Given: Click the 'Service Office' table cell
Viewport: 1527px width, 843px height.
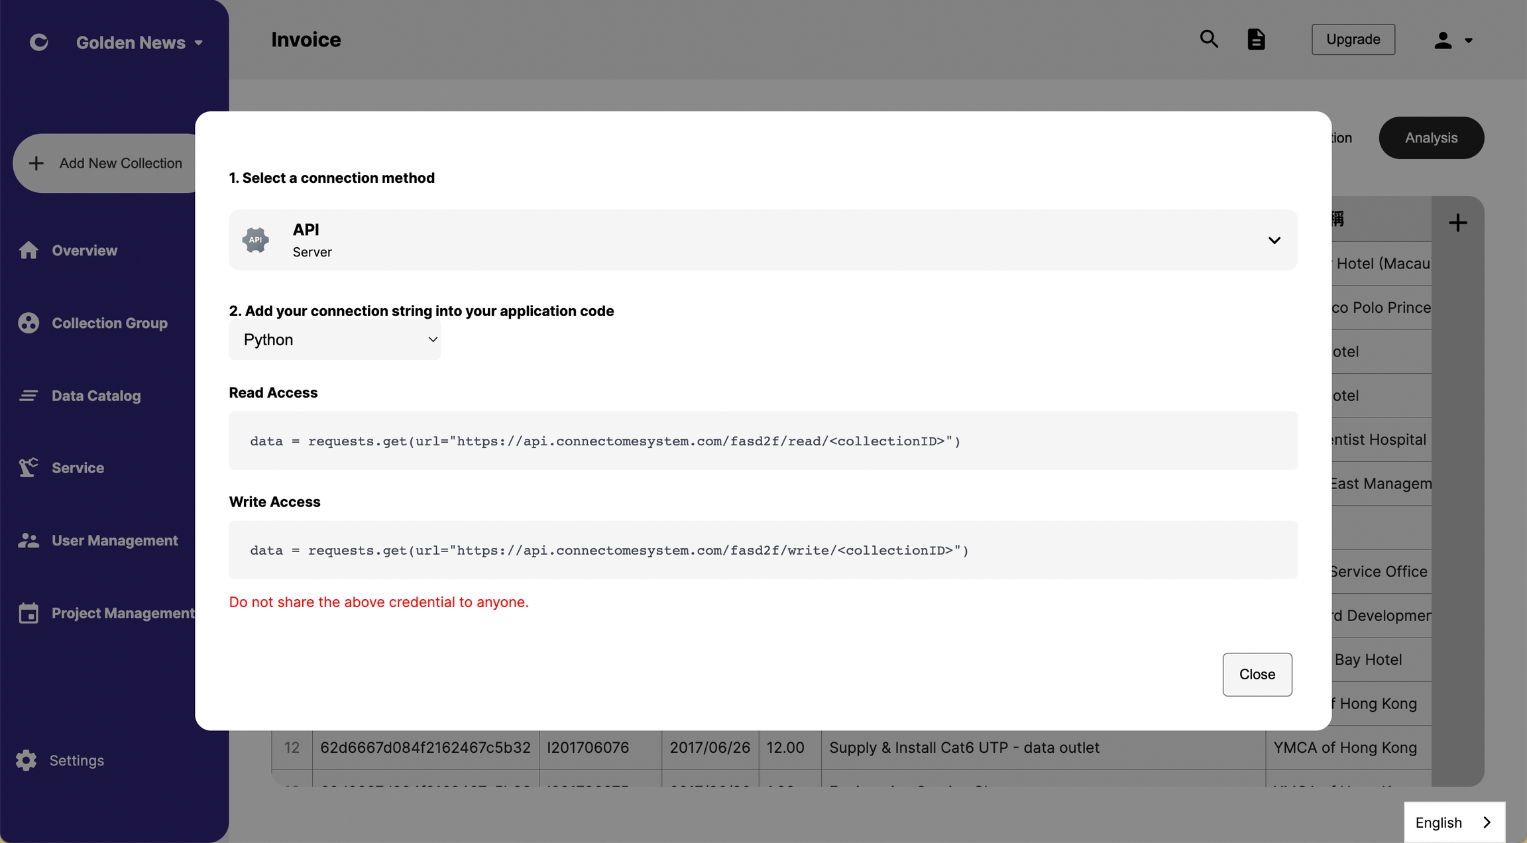Looking at the screenshot, I should [1381, 571].
